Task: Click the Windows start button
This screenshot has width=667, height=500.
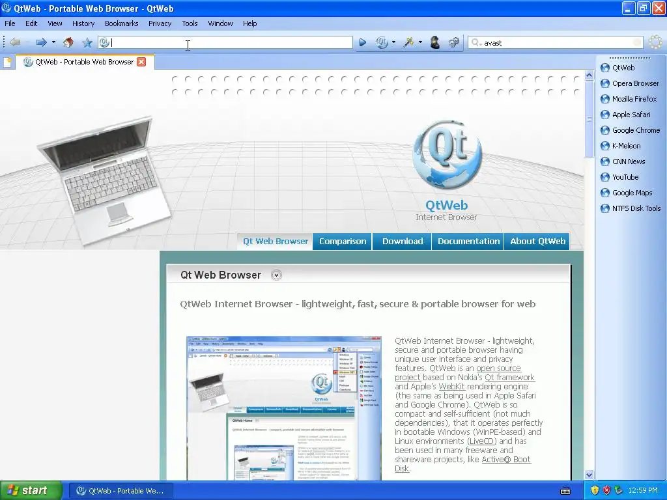Action: tap(31, 491)
